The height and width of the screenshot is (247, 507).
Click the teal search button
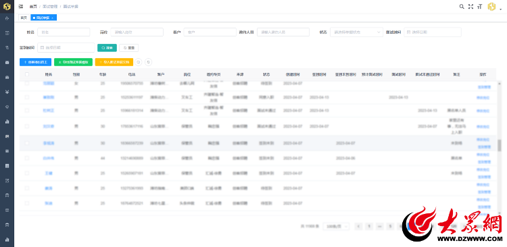(x=107, y=48)
